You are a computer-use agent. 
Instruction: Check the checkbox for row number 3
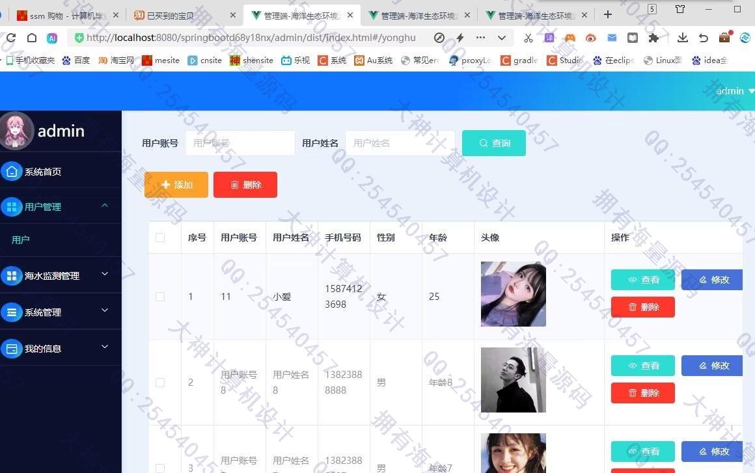click(x=160, y=468)
